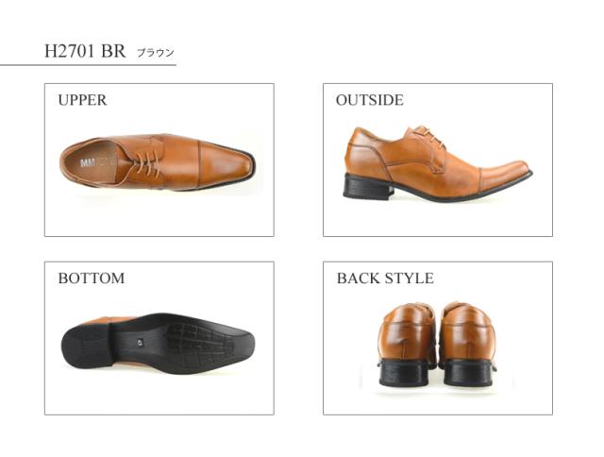
Task: Select the H2701 BR product title
Action: [85, 51]
